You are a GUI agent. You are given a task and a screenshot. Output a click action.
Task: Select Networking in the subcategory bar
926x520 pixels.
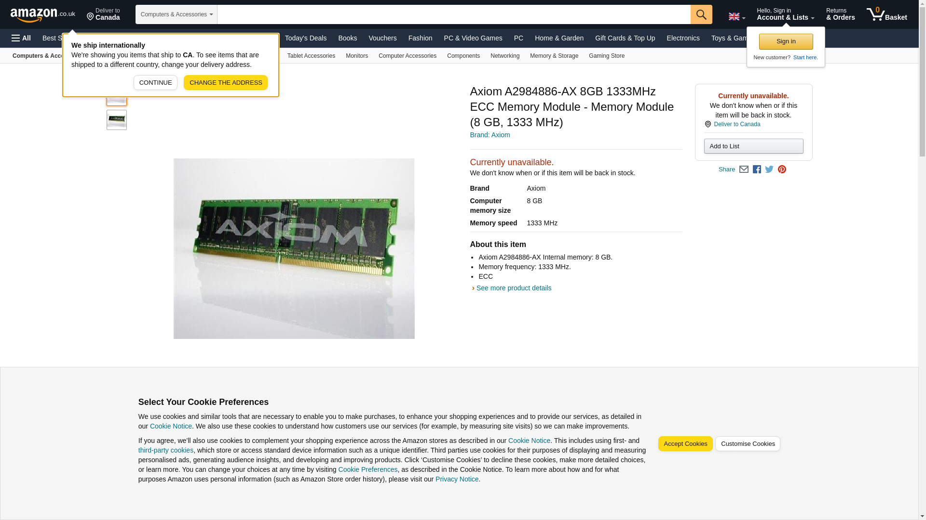(x=504, y=56)
